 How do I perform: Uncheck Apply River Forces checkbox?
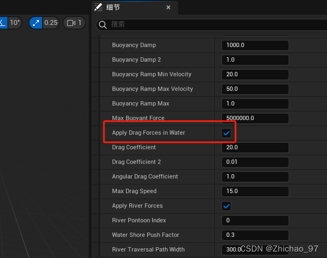226,206
